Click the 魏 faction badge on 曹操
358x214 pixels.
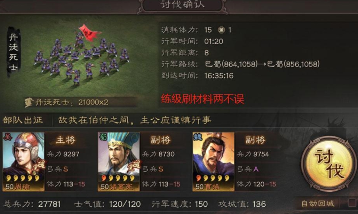(198, 137)
